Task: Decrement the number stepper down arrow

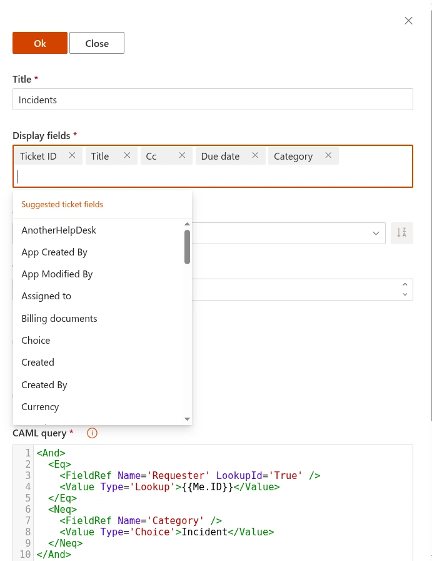Action: point(405,294)
